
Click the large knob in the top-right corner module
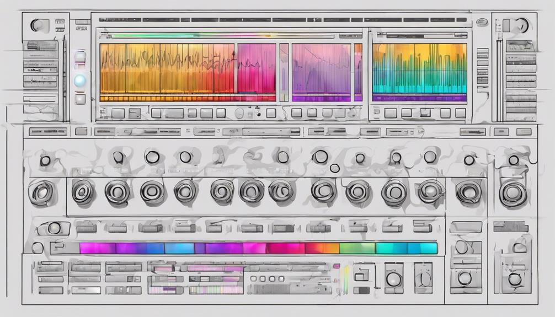(521, 25)
